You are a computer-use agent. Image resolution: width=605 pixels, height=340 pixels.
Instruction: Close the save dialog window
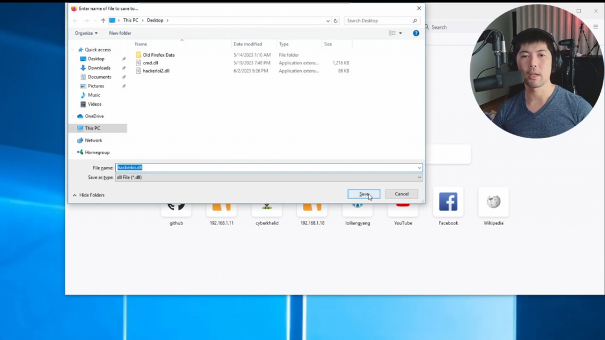(419, 8)
